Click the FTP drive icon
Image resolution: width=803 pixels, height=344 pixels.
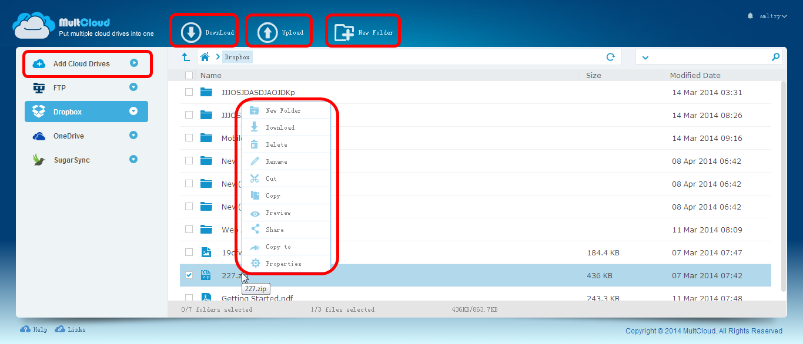39,87
